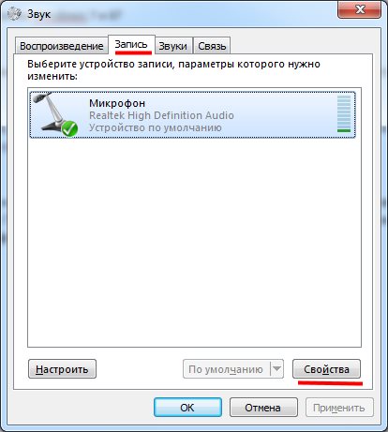
Task: Open the Запись tab
Action: (131, 44)
